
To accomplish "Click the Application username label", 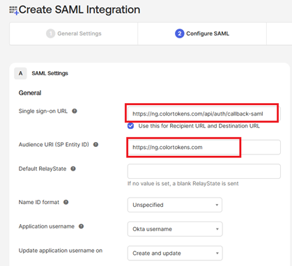I will [x=47, y=226].
